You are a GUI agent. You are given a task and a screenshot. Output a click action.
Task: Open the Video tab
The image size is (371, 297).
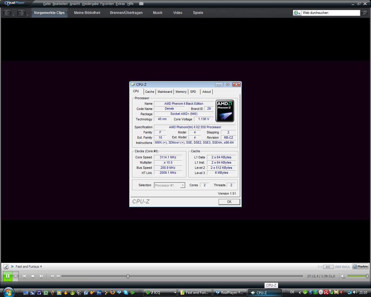[x=178, y=13]
